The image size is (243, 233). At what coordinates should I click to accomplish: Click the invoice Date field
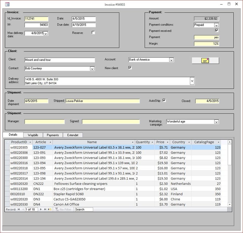click(84, 19)
